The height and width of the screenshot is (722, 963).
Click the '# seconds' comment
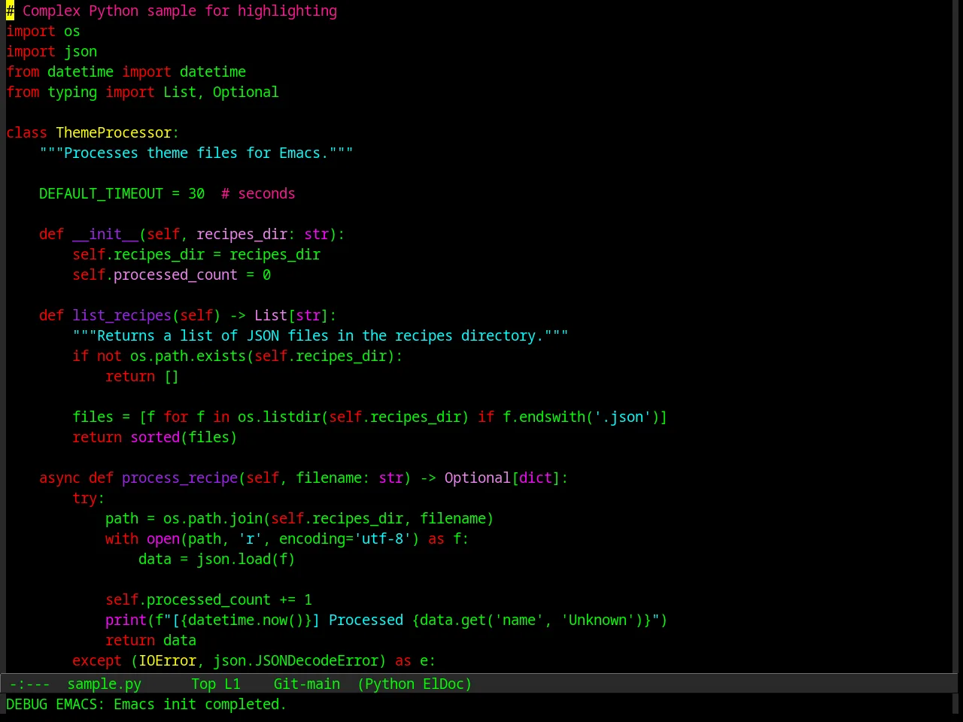258,193
